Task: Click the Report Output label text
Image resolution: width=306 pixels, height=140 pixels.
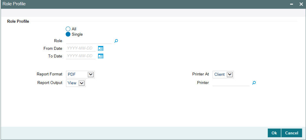Action: click(x=50, y=83)
